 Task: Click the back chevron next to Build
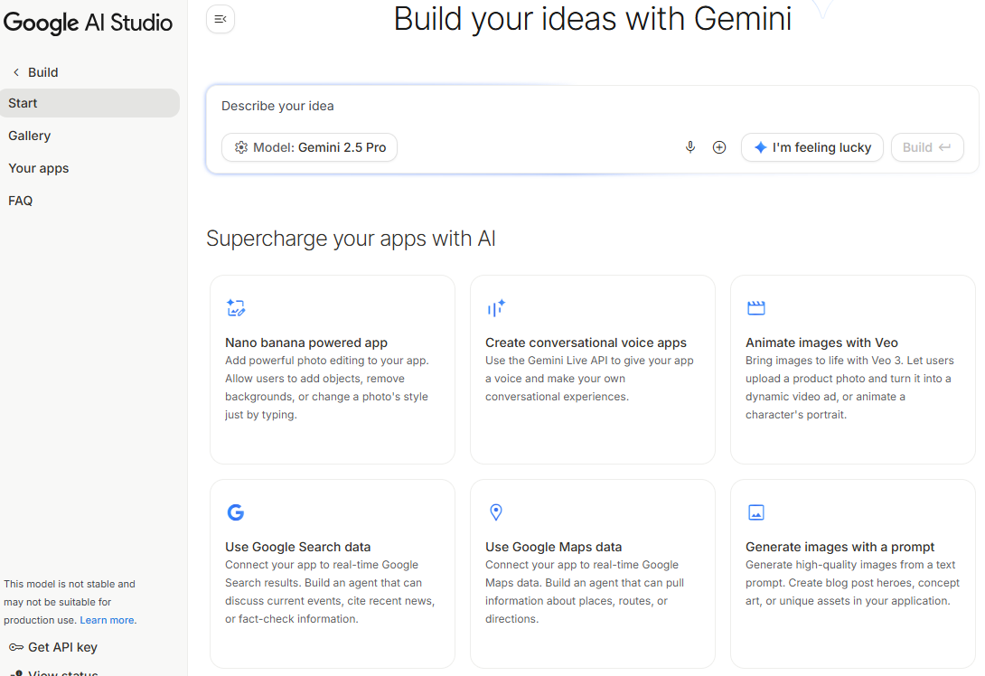pyautogui.click(x=16, y=72)
